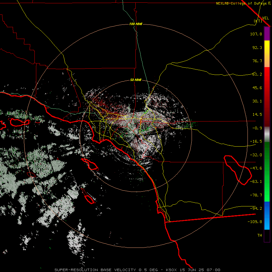Click the purple segment of the velocity color bar
Image resolution: width=272 pixels, height=272 pixels.
[x=267, y=34]
